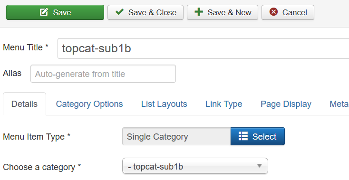349x180 pixels.
Task: Click the red X cancel icon
Action: coord(273,12)
